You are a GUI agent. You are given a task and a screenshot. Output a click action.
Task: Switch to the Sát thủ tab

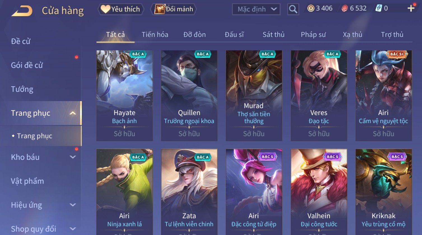pos(273,34)
